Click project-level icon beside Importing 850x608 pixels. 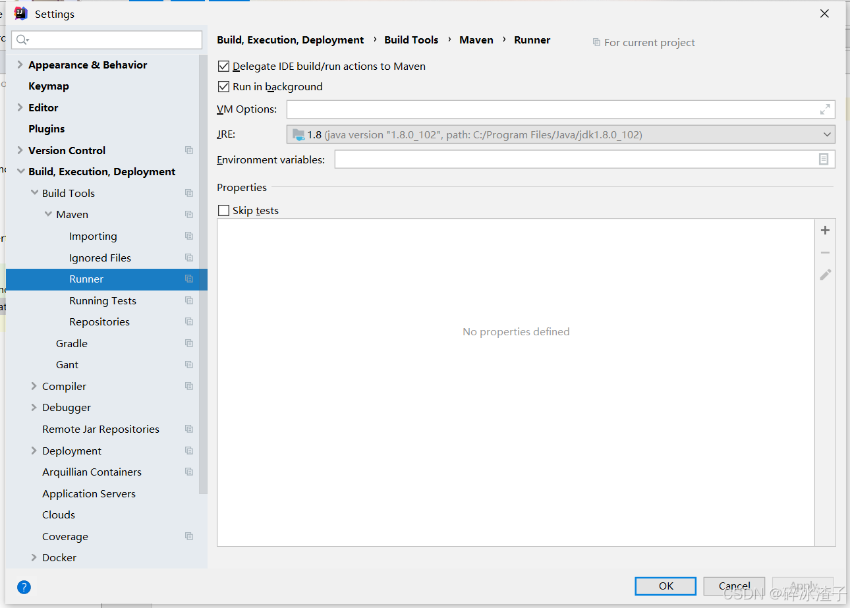[x=189, y=236]
